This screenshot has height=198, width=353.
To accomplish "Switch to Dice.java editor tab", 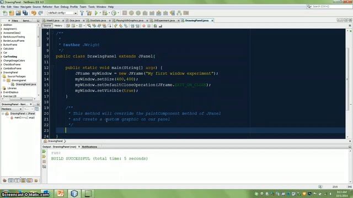I will click(x=74, y=20).
